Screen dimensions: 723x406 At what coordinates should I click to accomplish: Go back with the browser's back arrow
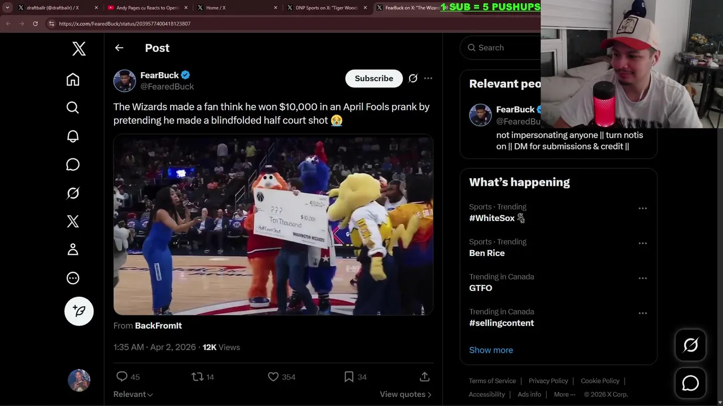coord(8,24)
